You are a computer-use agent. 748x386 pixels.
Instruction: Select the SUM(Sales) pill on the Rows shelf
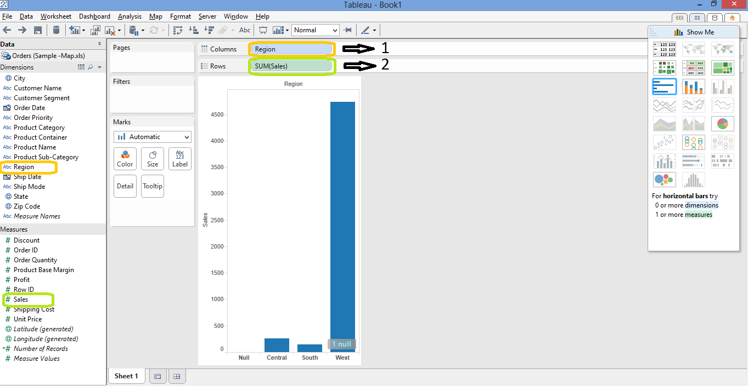(x=291, y=65)
